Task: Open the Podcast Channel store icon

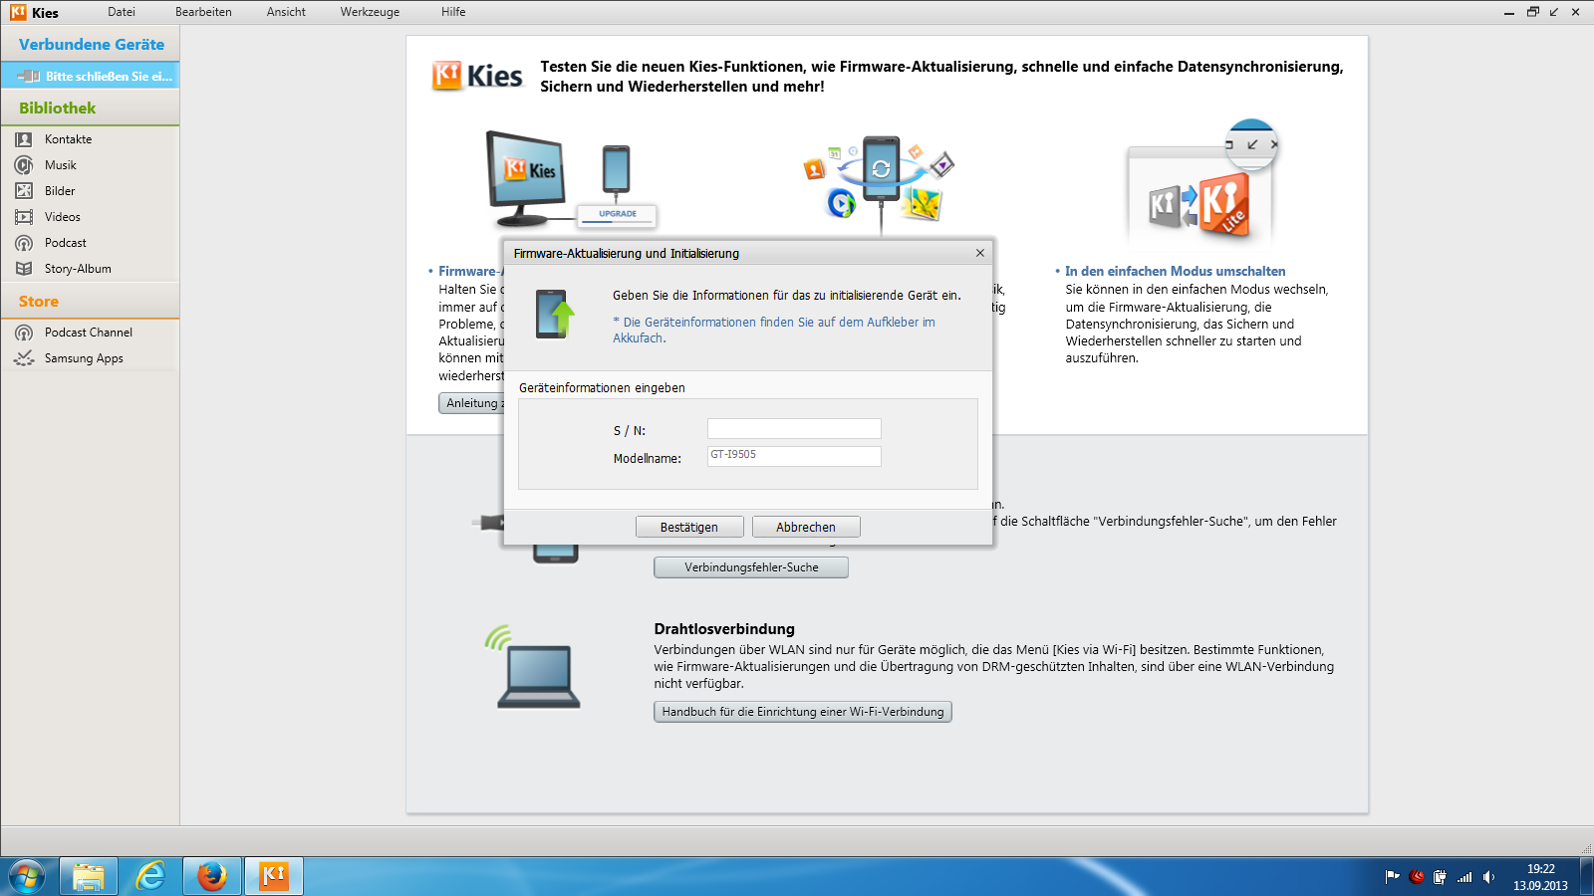Action: click(24, 333)
